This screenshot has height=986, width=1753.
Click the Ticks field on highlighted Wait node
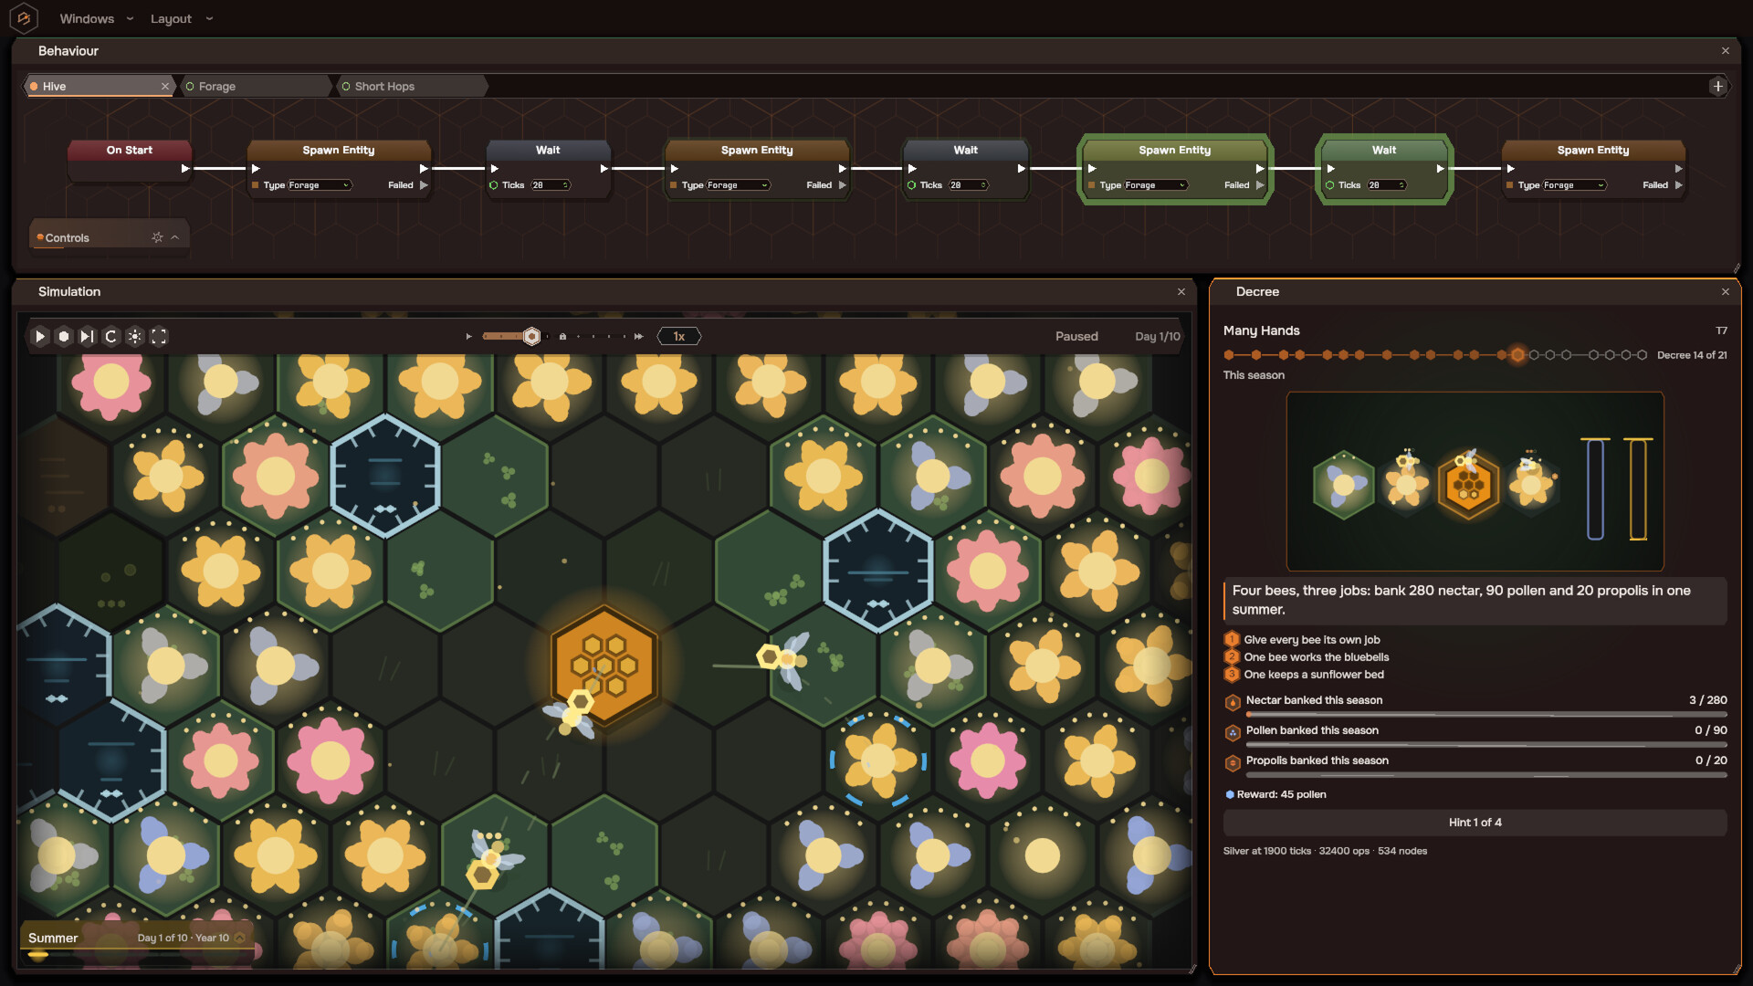coord(1386,185)
